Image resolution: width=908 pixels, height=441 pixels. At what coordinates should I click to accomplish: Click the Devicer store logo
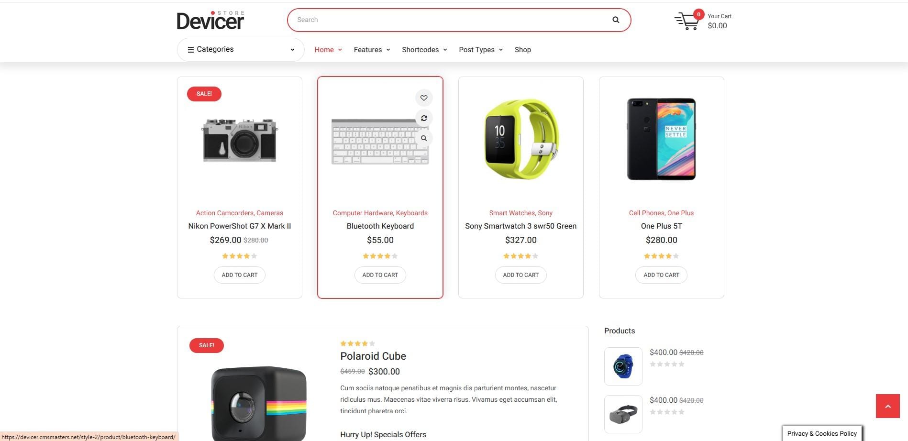[x=210, y=20]
